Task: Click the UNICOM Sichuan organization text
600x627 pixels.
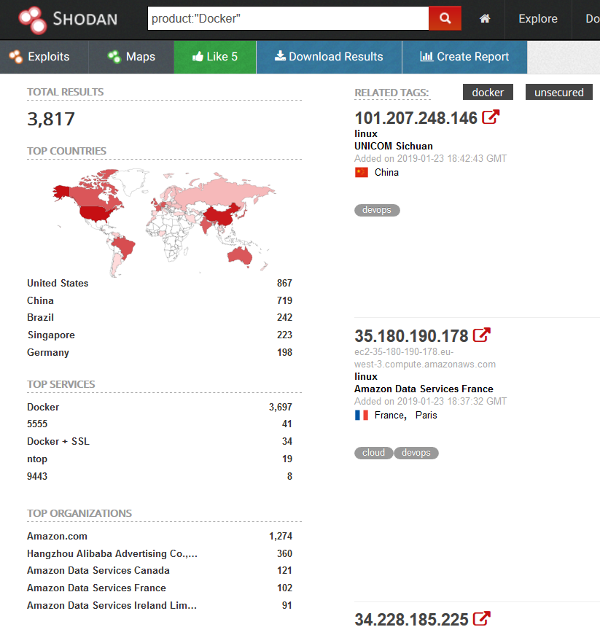Action: (394, 146)
